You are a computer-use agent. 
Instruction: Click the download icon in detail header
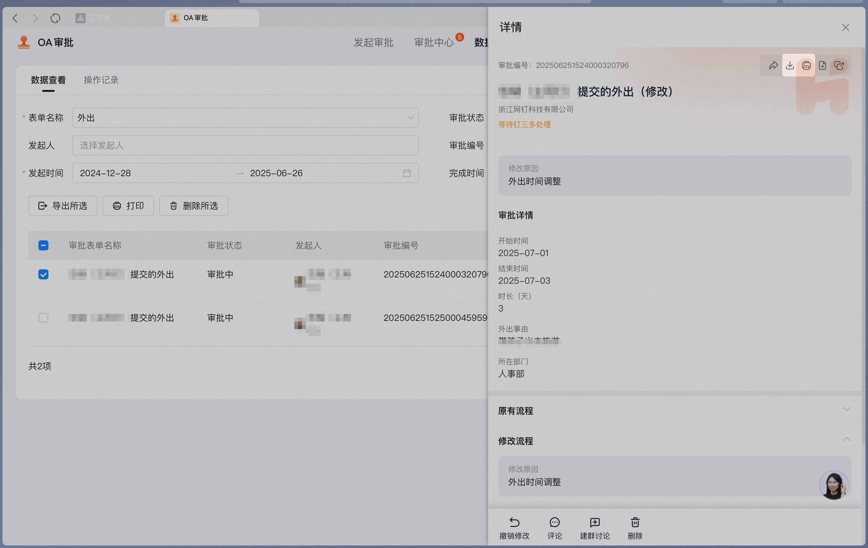coord(790,65)
